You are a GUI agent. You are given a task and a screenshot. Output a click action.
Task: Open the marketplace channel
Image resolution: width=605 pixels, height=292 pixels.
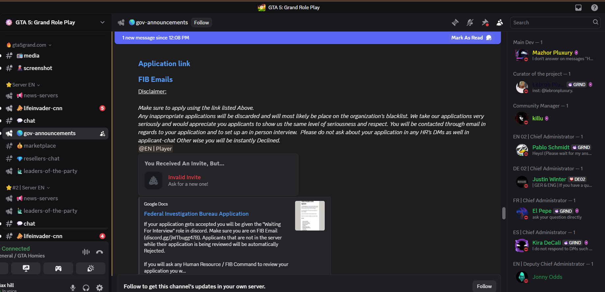coord(55,146)
